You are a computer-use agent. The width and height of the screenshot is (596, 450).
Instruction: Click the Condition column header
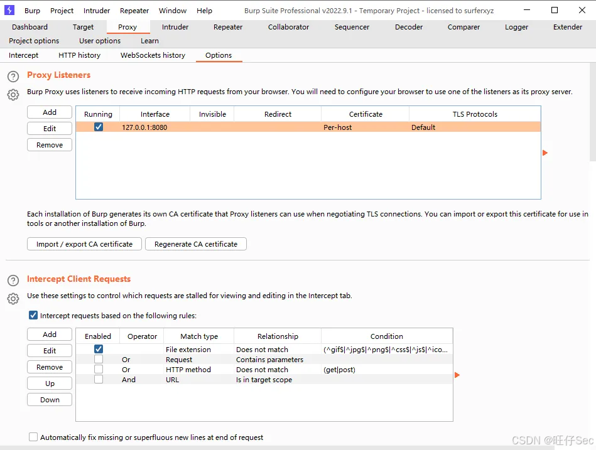coord(387,336)
